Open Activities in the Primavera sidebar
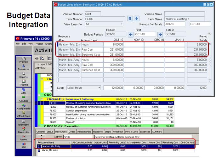This screenshot has width=216, height=158. coord(24,99)
